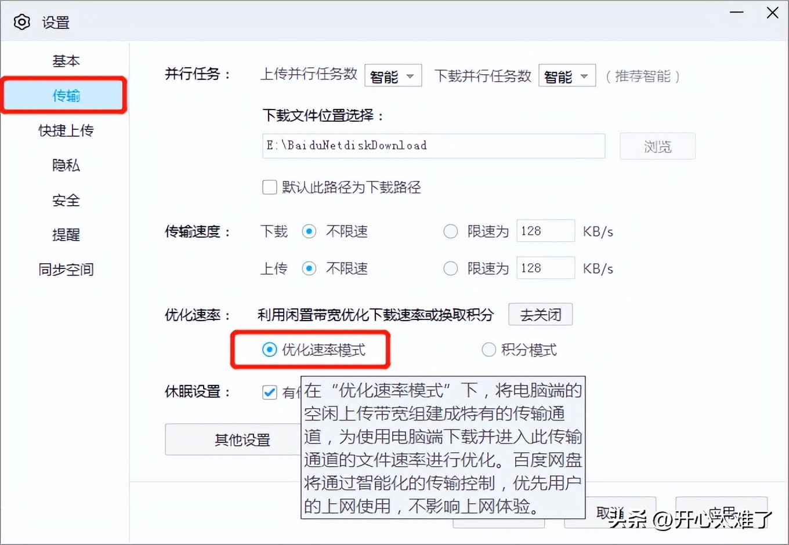Click the 浏览 browse button

pyautogui.click(x=657, y=146)
